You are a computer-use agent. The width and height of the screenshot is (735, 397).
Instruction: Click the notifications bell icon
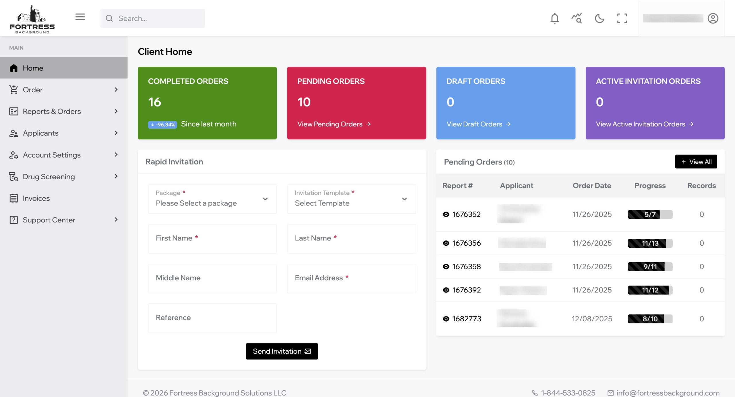tap(554, 18)
